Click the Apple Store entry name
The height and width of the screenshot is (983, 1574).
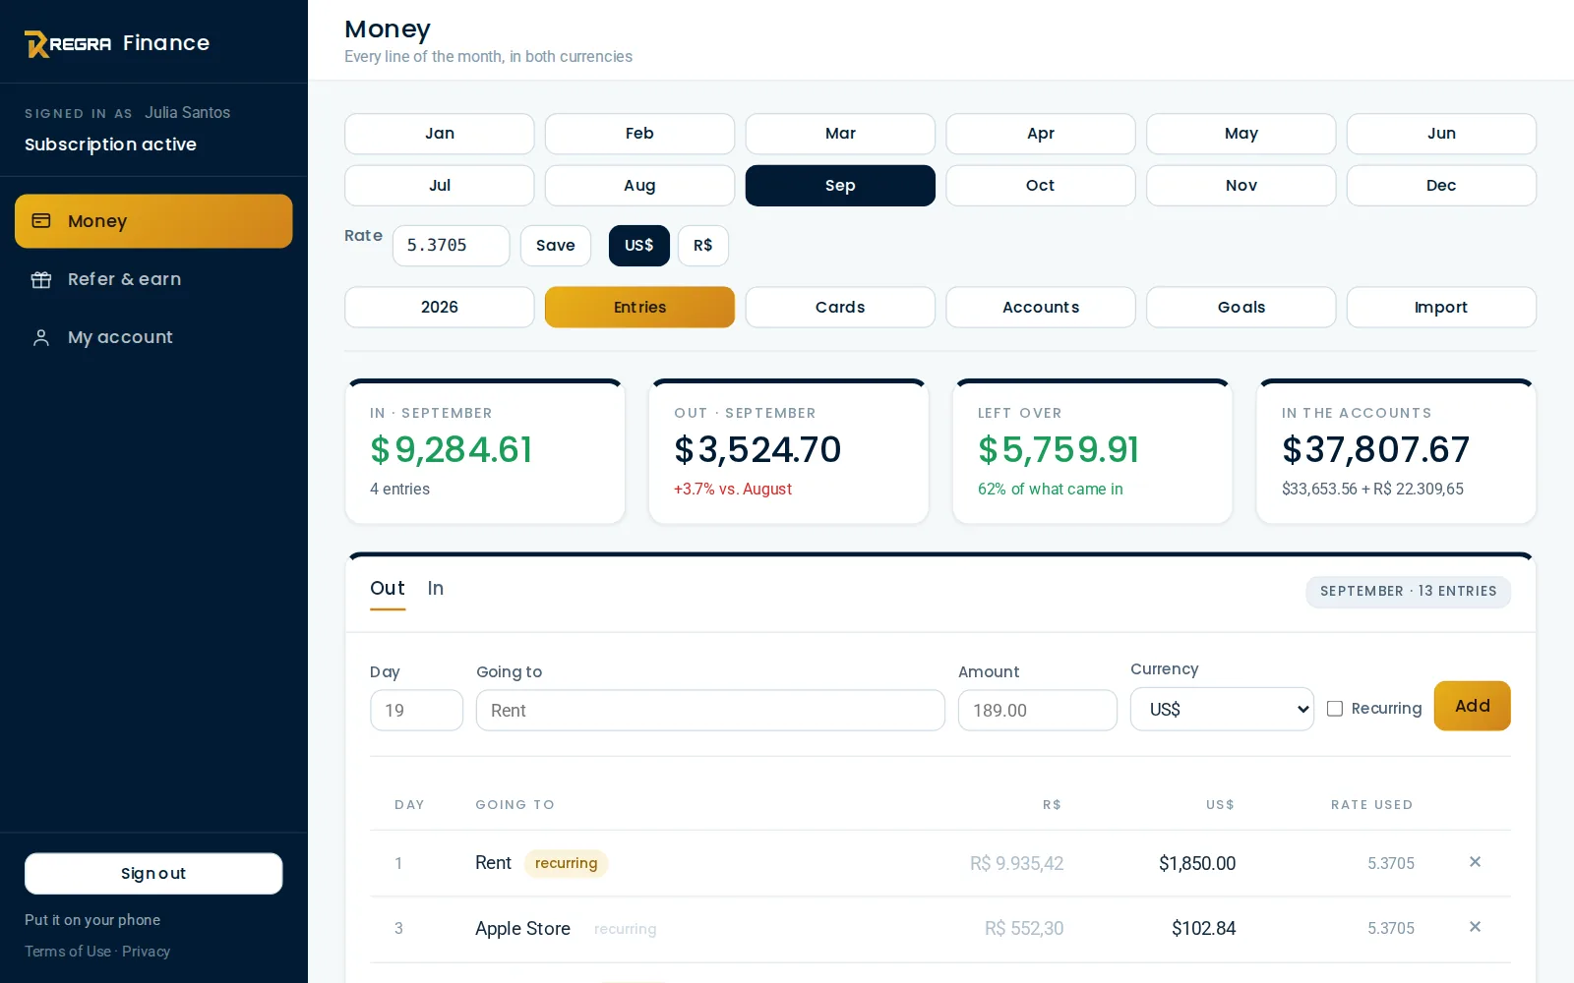click(x=522, y=928)
